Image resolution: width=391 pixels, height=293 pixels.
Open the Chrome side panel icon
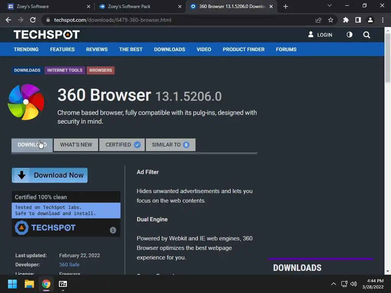point(358,20)
